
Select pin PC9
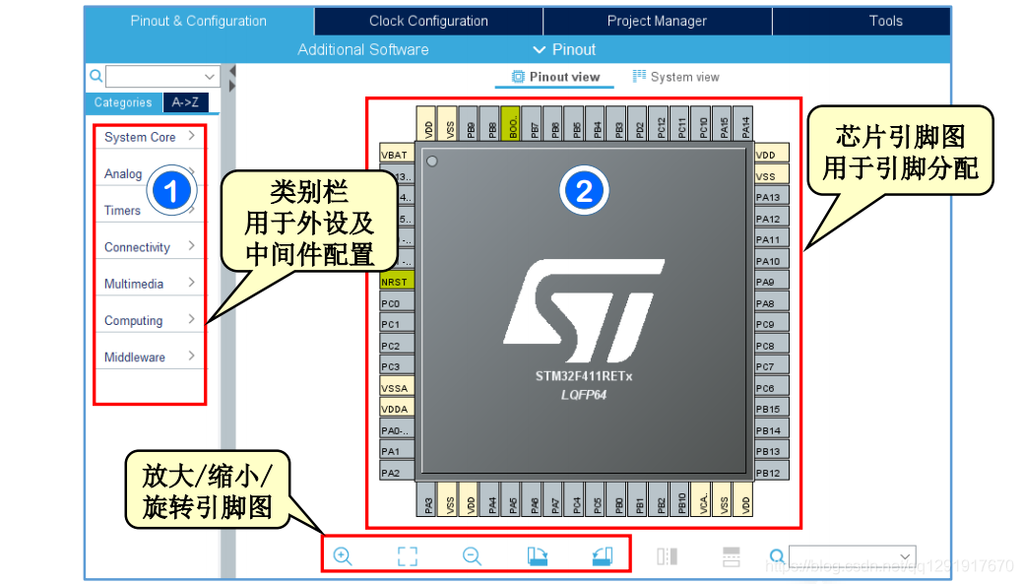tap(772, 324)
